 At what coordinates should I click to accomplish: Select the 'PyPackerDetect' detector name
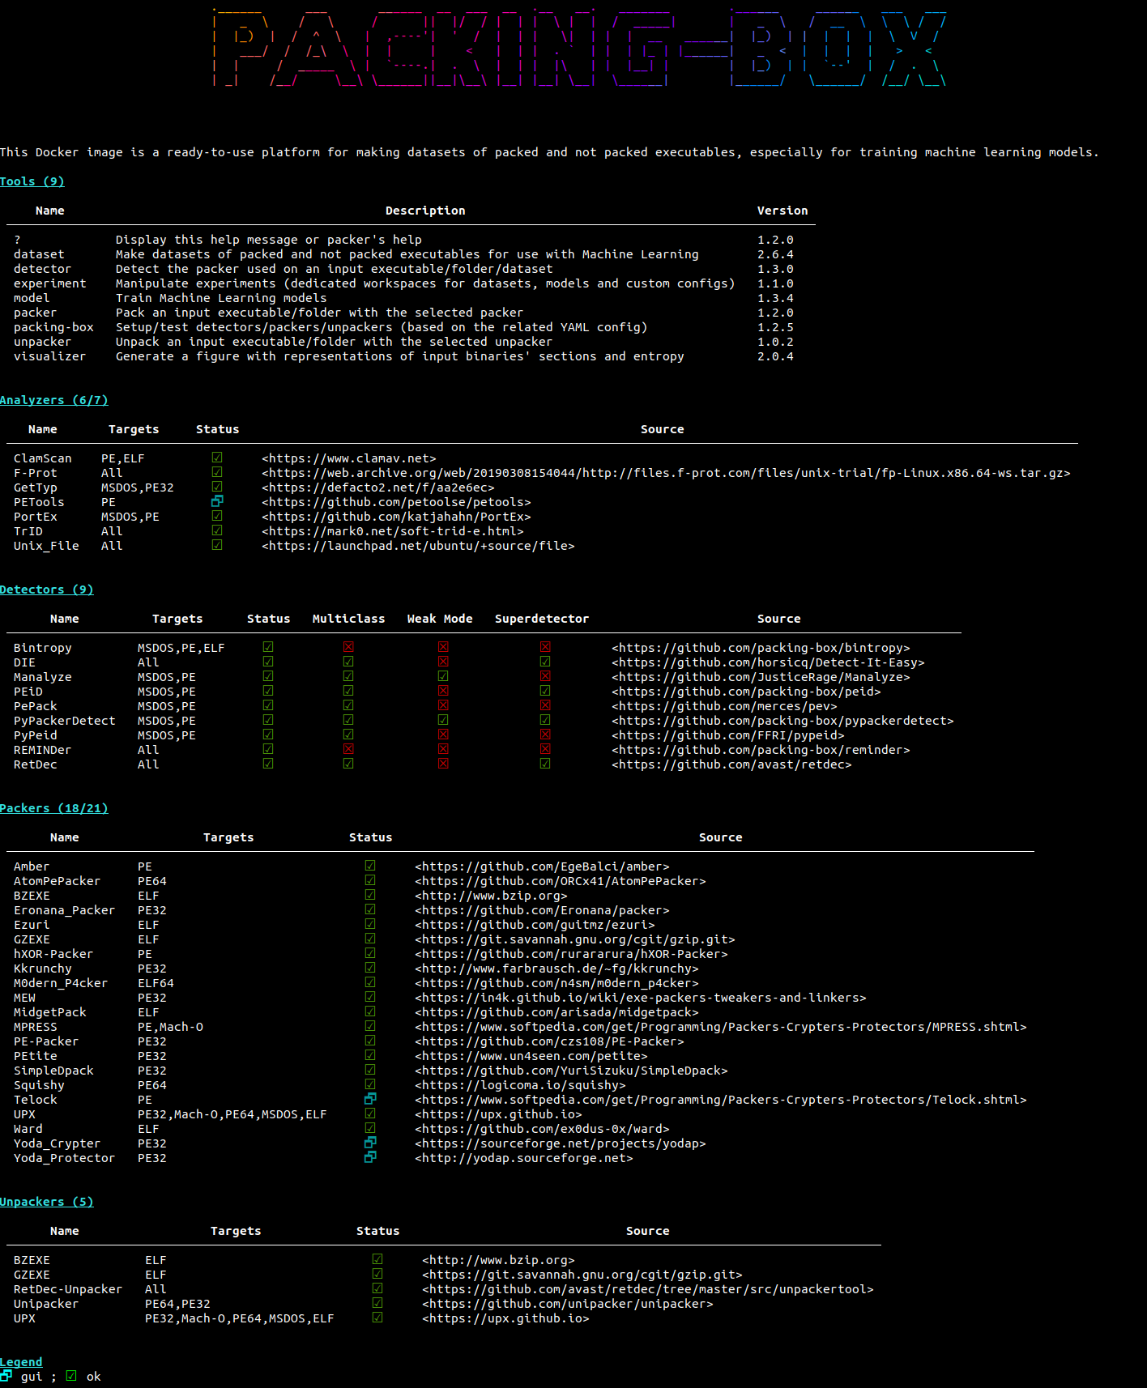pyautogui.click(x=65, y=721)
